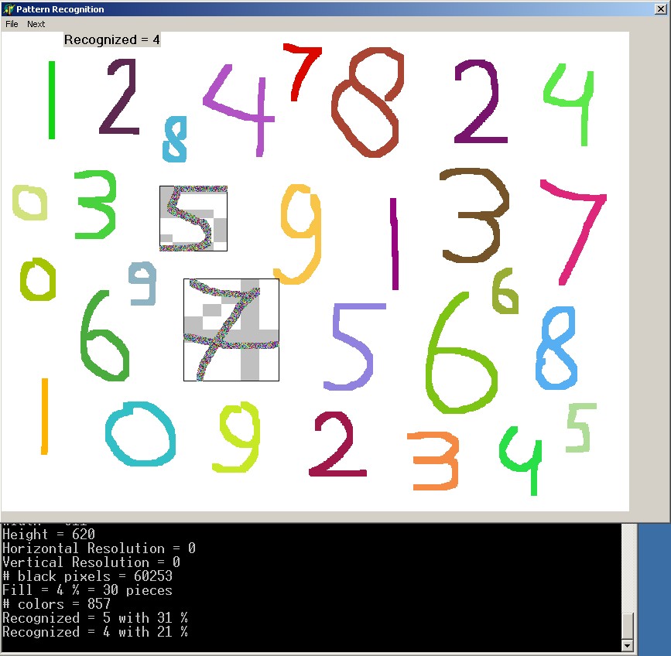This screenshot has width=671, height=656.
Task: Click the teal digit 0
Action: 140,433
